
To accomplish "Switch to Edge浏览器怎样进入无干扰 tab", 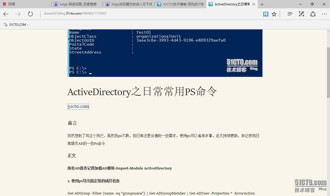I will (x=129, y=4).
